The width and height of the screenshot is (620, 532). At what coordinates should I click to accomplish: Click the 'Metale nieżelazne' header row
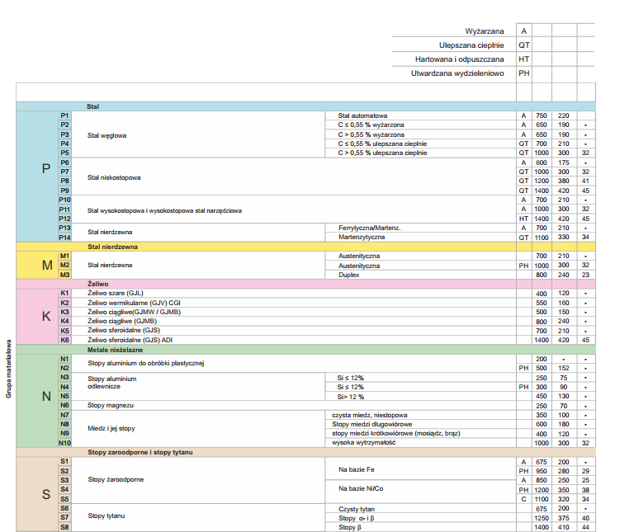[x=305, y=350]
